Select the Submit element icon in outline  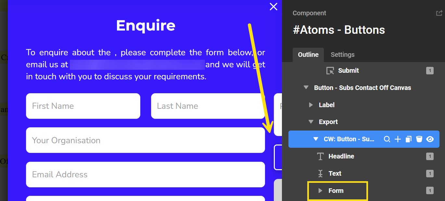tap(330, 71)
